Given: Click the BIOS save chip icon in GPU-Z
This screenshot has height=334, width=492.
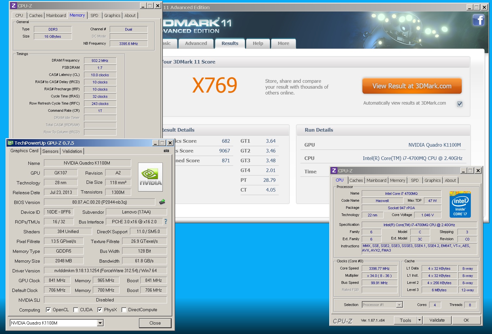Looking at the screenshot, I should click(x=162, y=202).
